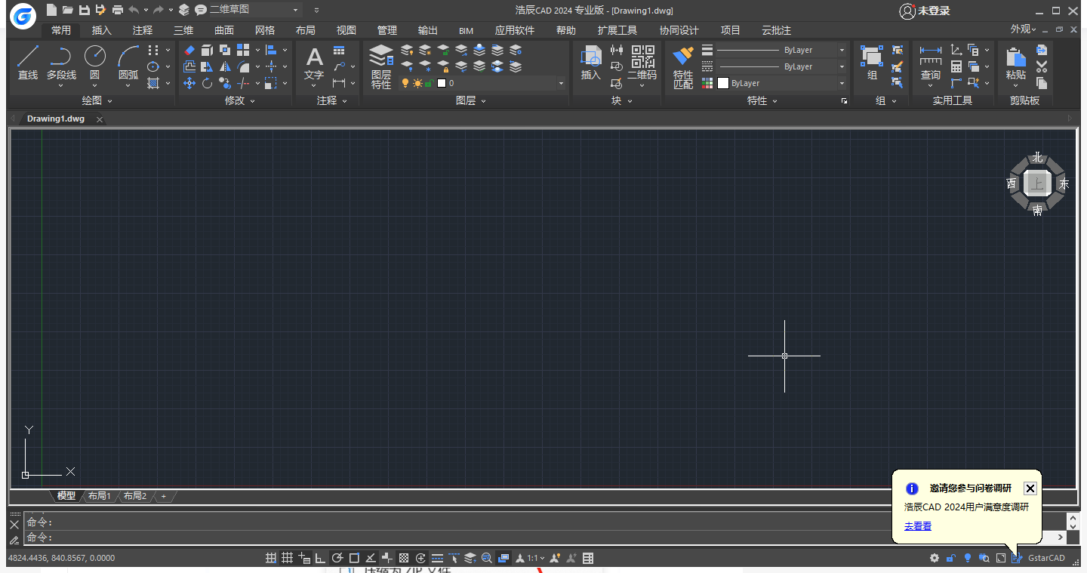Toggle grid display in status bar
Image resolution: width=1087 pixels, height=573 pixels.
click(287, 559)
